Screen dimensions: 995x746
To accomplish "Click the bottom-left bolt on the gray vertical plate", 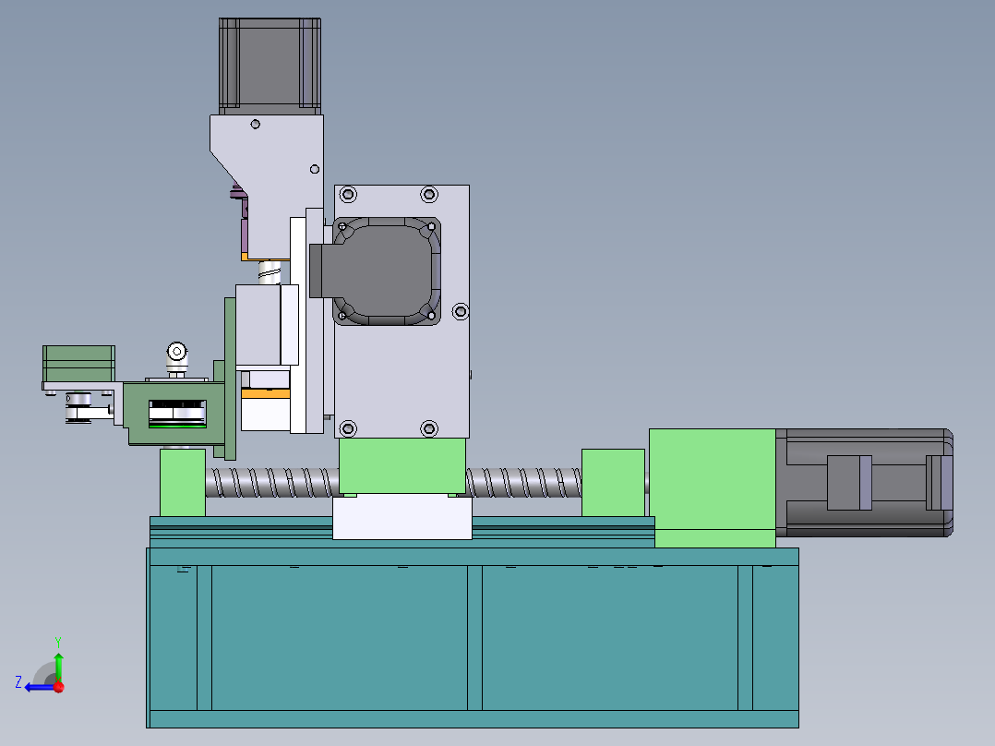I will [x=348, y=427].
